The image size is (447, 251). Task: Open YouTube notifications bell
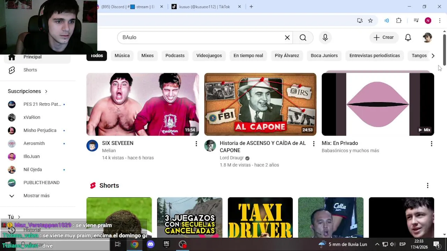point(408,38)
